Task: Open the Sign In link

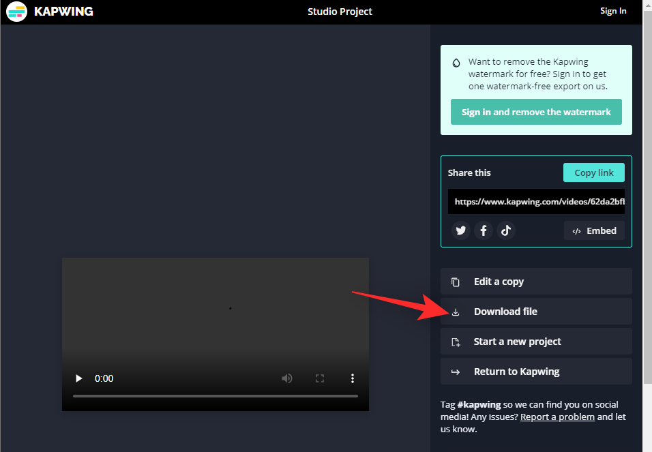Action: click(613, 11)
